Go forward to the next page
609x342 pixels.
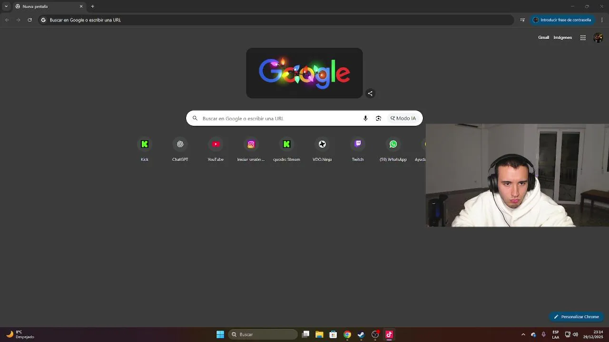pos(18,20)
